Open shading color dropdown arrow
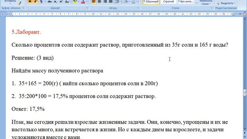The image size is (247, 139). [x=129, y=2]
